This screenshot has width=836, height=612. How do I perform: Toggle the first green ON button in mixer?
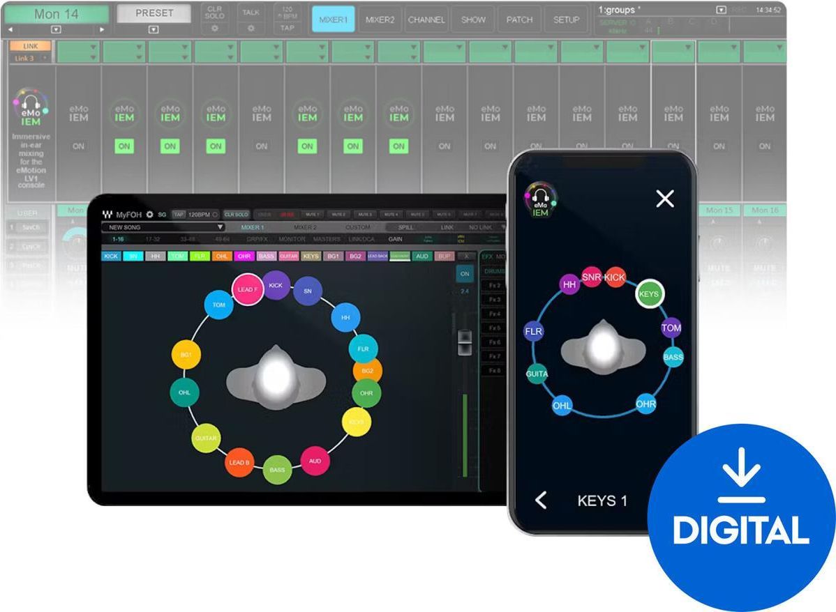124,146
